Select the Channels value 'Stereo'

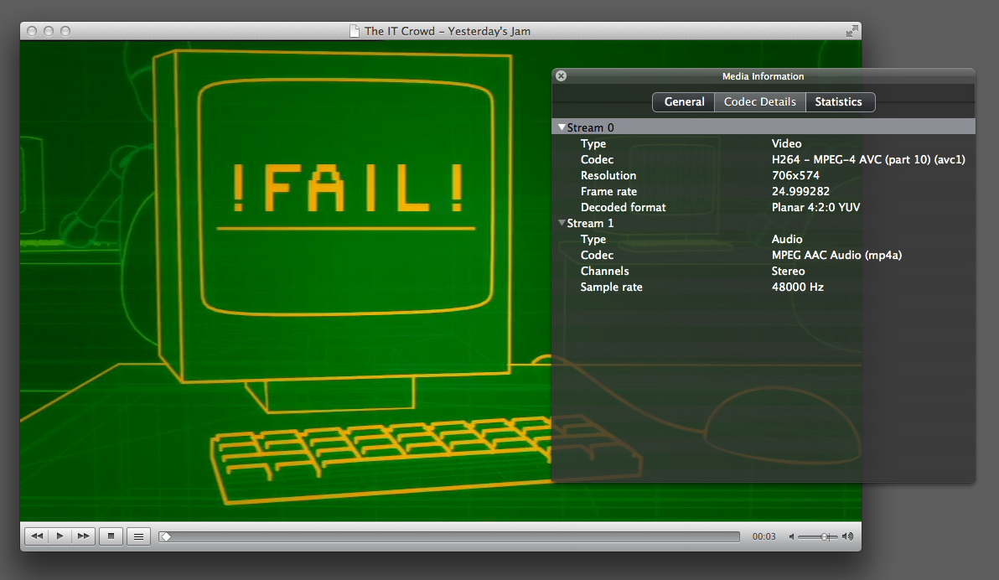[x=788, y=271]
